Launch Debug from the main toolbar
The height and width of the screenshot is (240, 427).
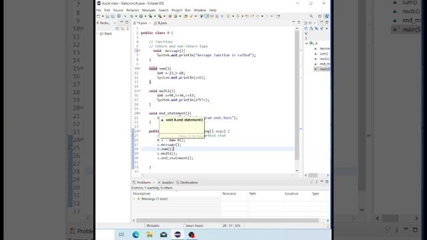click(132, 16)
